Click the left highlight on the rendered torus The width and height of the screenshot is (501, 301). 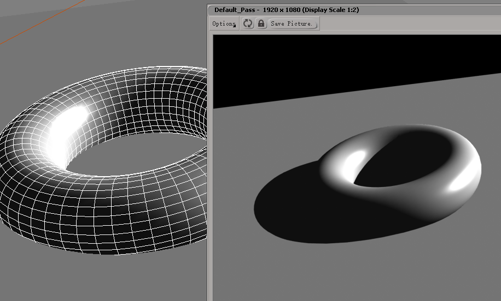(354, 163)
